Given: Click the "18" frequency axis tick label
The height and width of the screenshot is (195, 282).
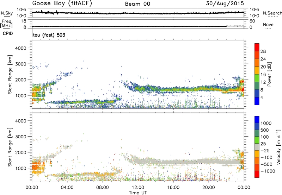Looking at the screenshot, I should coord(24,21).
